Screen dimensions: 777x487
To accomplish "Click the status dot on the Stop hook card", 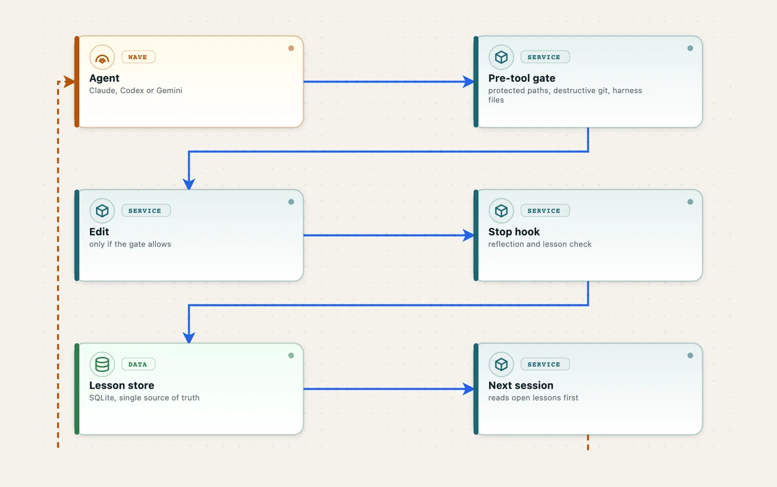I will coord(690,202).
